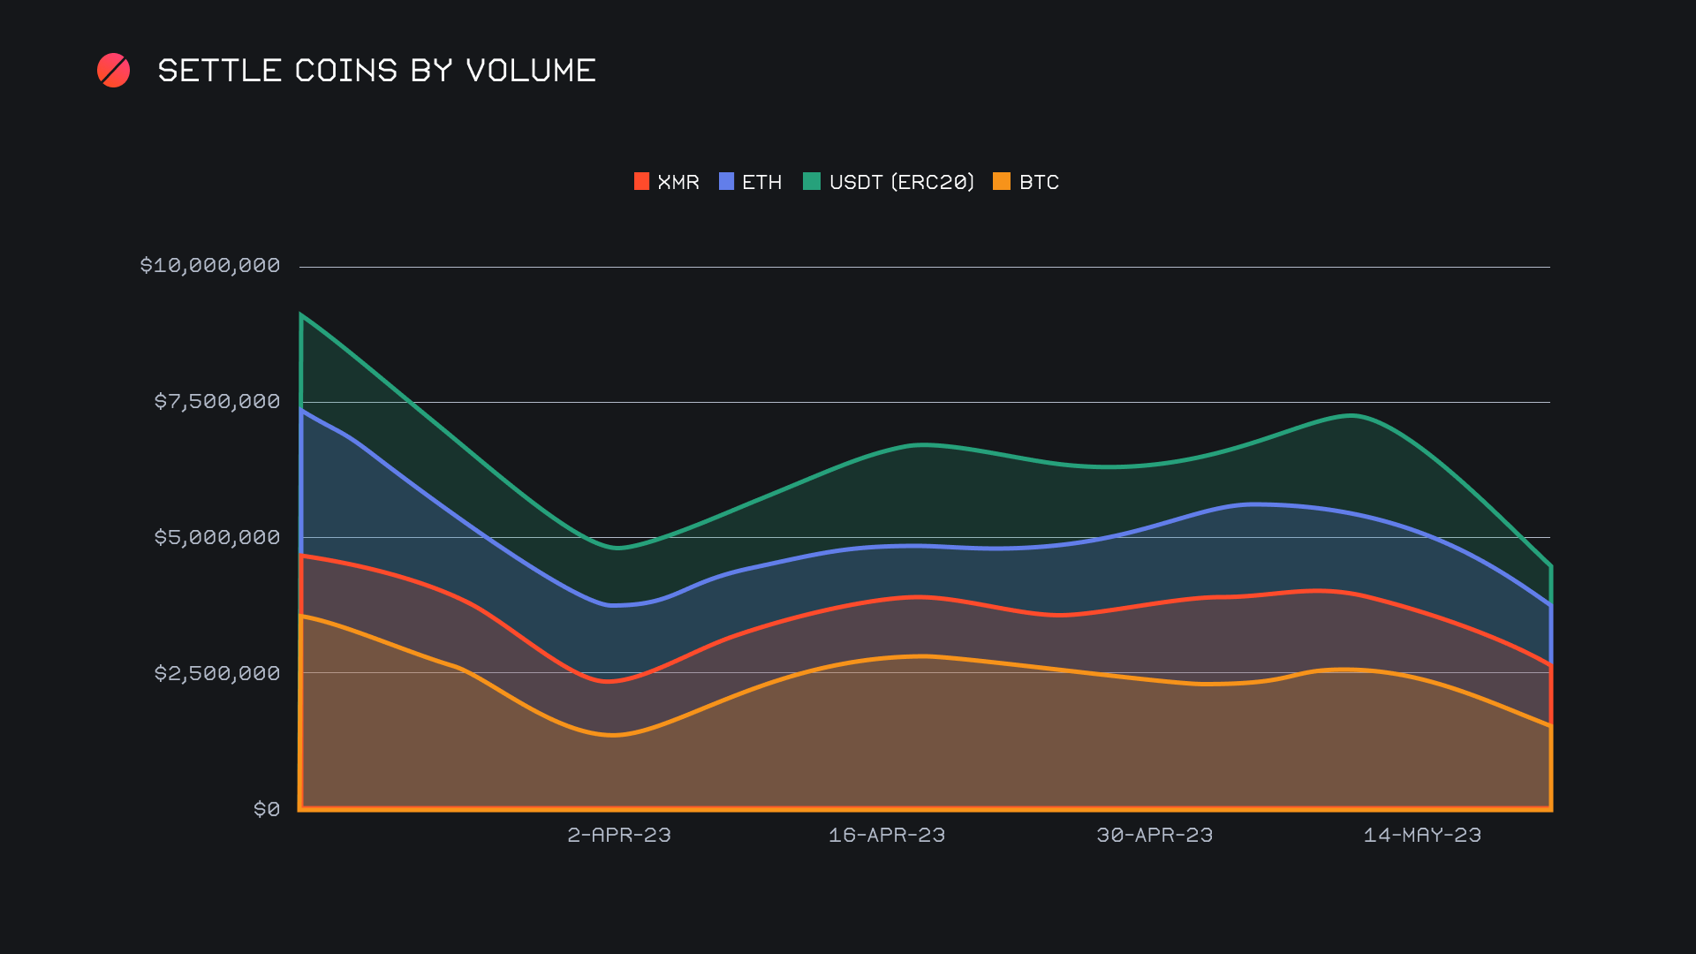Viewport: 1696px width, 954px height.
Task: Click the $2,500,000 y-axis label
Action: (217, 674)
